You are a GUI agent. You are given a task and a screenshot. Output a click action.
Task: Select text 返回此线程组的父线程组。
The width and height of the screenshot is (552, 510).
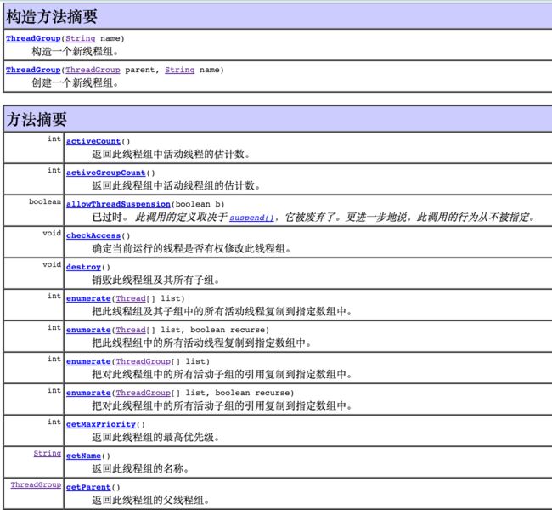click(151, 500)
